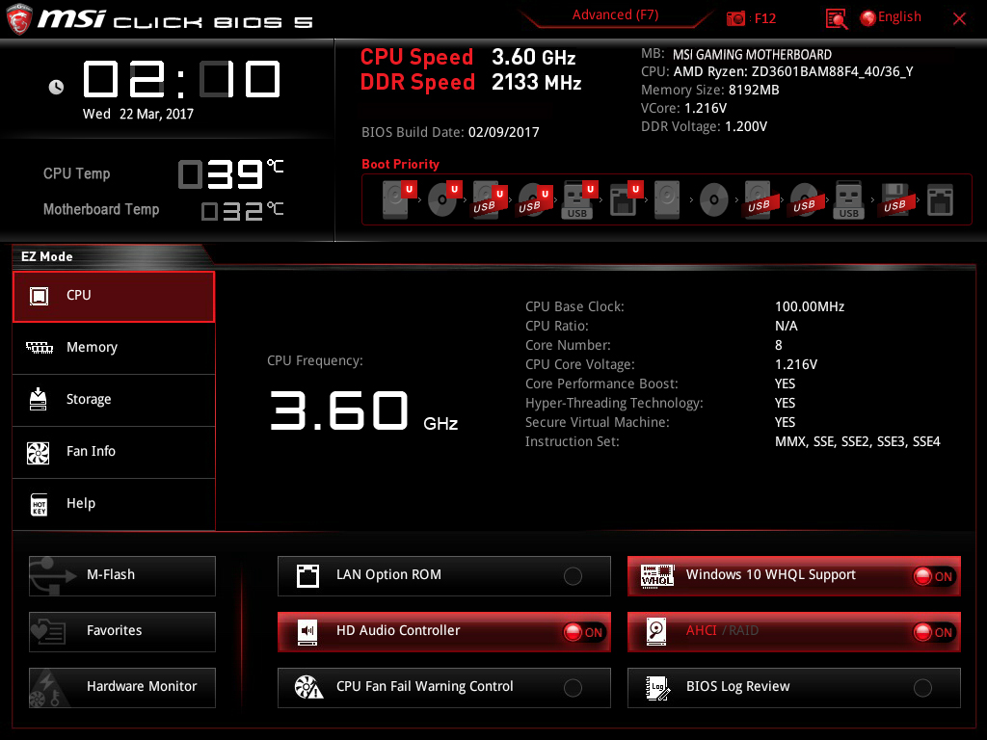Image resolution: width=987 pixels, height=740 pixels.
Task: Select UEFI USB optical disc boot icon
Action: point(535,199)
